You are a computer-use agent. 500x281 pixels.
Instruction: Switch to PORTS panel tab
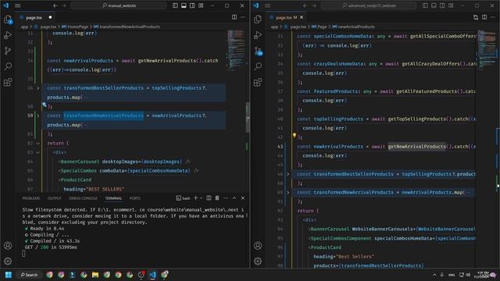[x=135, y=198]
